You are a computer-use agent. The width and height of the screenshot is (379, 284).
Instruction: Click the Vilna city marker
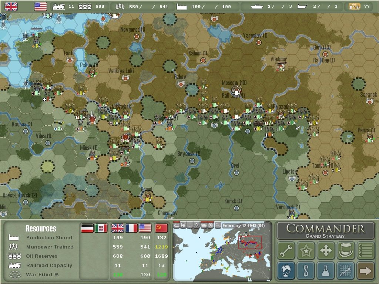(48, 143)
